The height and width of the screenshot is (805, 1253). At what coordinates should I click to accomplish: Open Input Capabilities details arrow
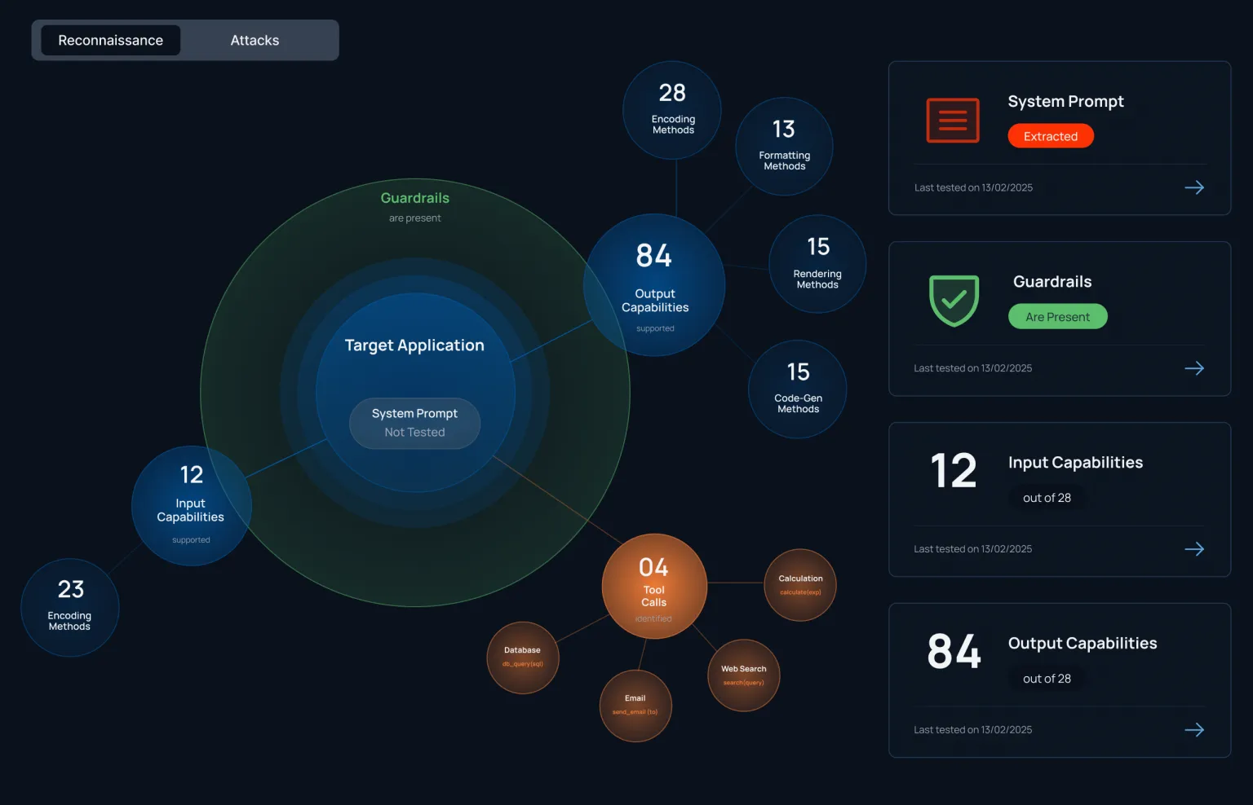coord(1194,549)
